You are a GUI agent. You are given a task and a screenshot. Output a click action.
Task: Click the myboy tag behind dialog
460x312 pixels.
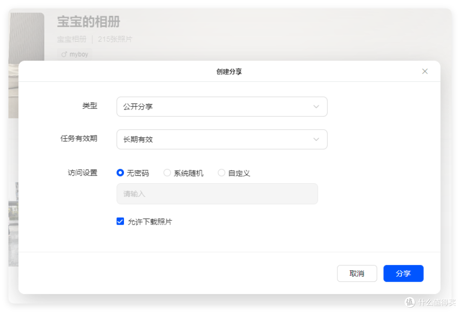[75, 54]
